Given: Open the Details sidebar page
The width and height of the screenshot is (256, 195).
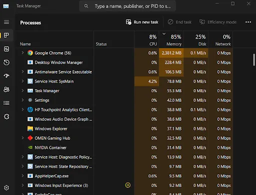Looking at the screenshot, I should (x=6, y=103).
